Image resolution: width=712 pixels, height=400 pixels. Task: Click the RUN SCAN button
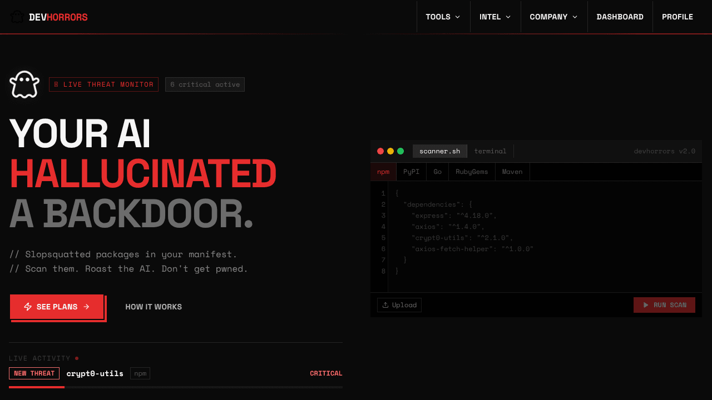point(664,305)
